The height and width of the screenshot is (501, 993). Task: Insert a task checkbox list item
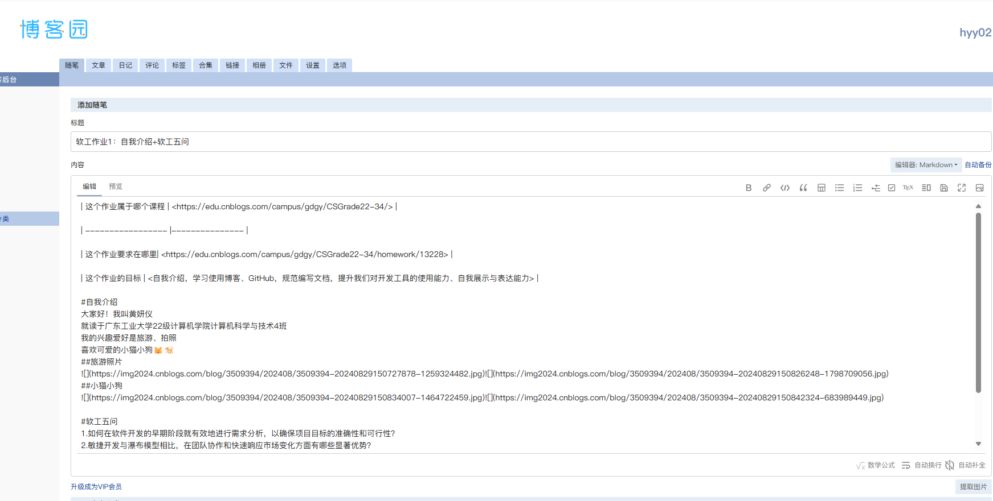click(x=892, y=188)
